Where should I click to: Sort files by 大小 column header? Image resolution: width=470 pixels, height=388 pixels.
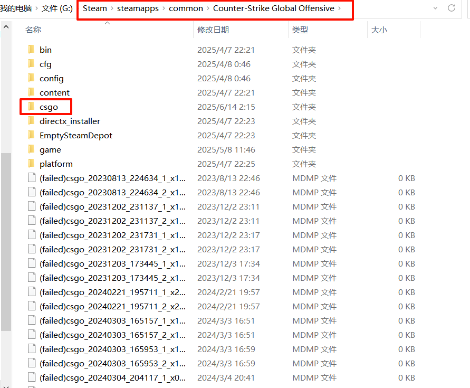tap(379, 30)
